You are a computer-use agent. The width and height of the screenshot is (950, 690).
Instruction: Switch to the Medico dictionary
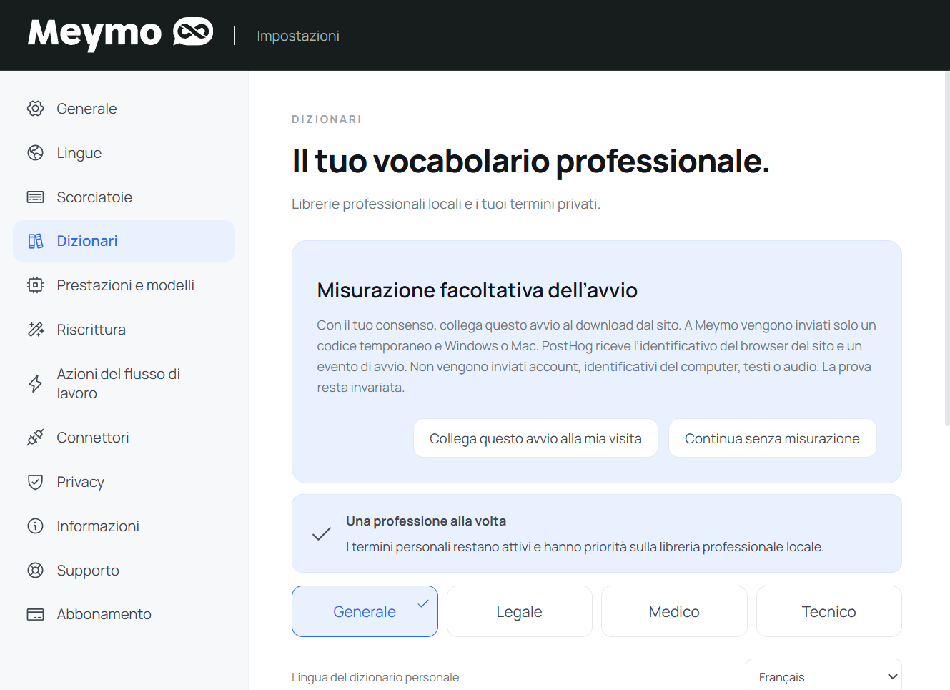click(674, 611)
